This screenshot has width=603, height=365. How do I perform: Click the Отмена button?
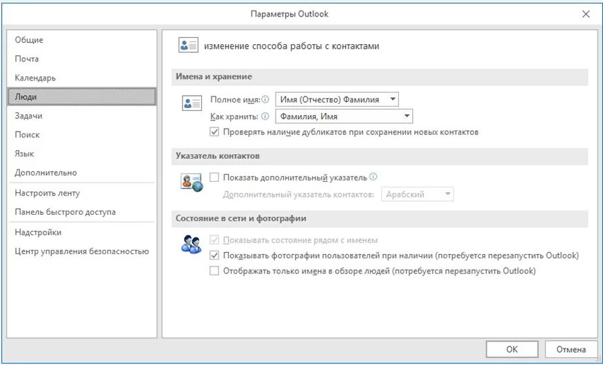pyautogui.click(x=571, y=349)
